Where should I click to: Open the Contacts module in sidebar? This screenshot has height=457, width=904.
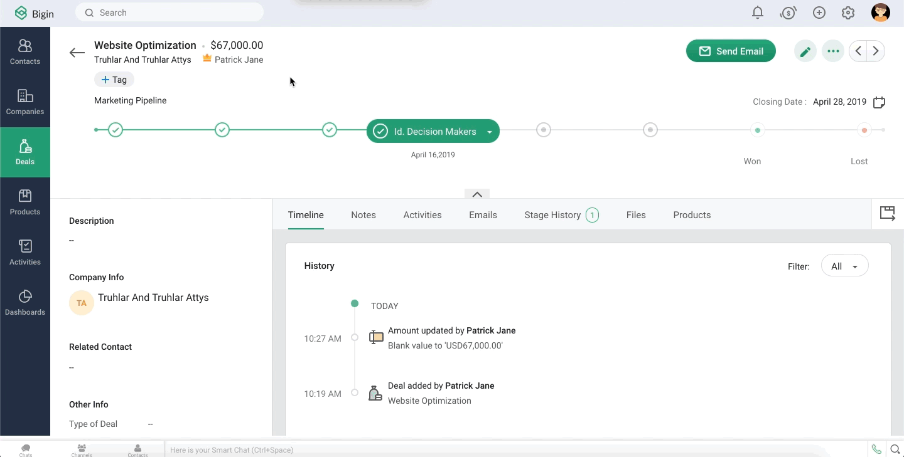25,52
